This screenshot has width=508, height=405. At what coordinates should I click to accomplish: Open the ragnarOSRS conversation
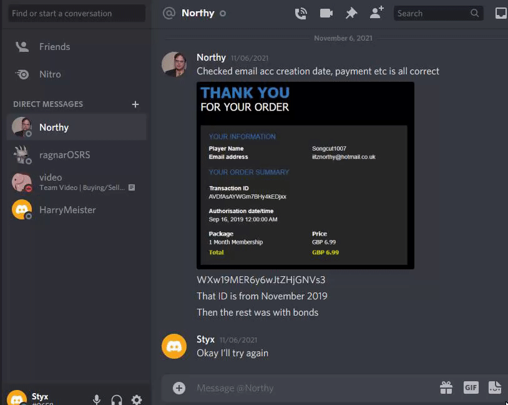(77, 155)
